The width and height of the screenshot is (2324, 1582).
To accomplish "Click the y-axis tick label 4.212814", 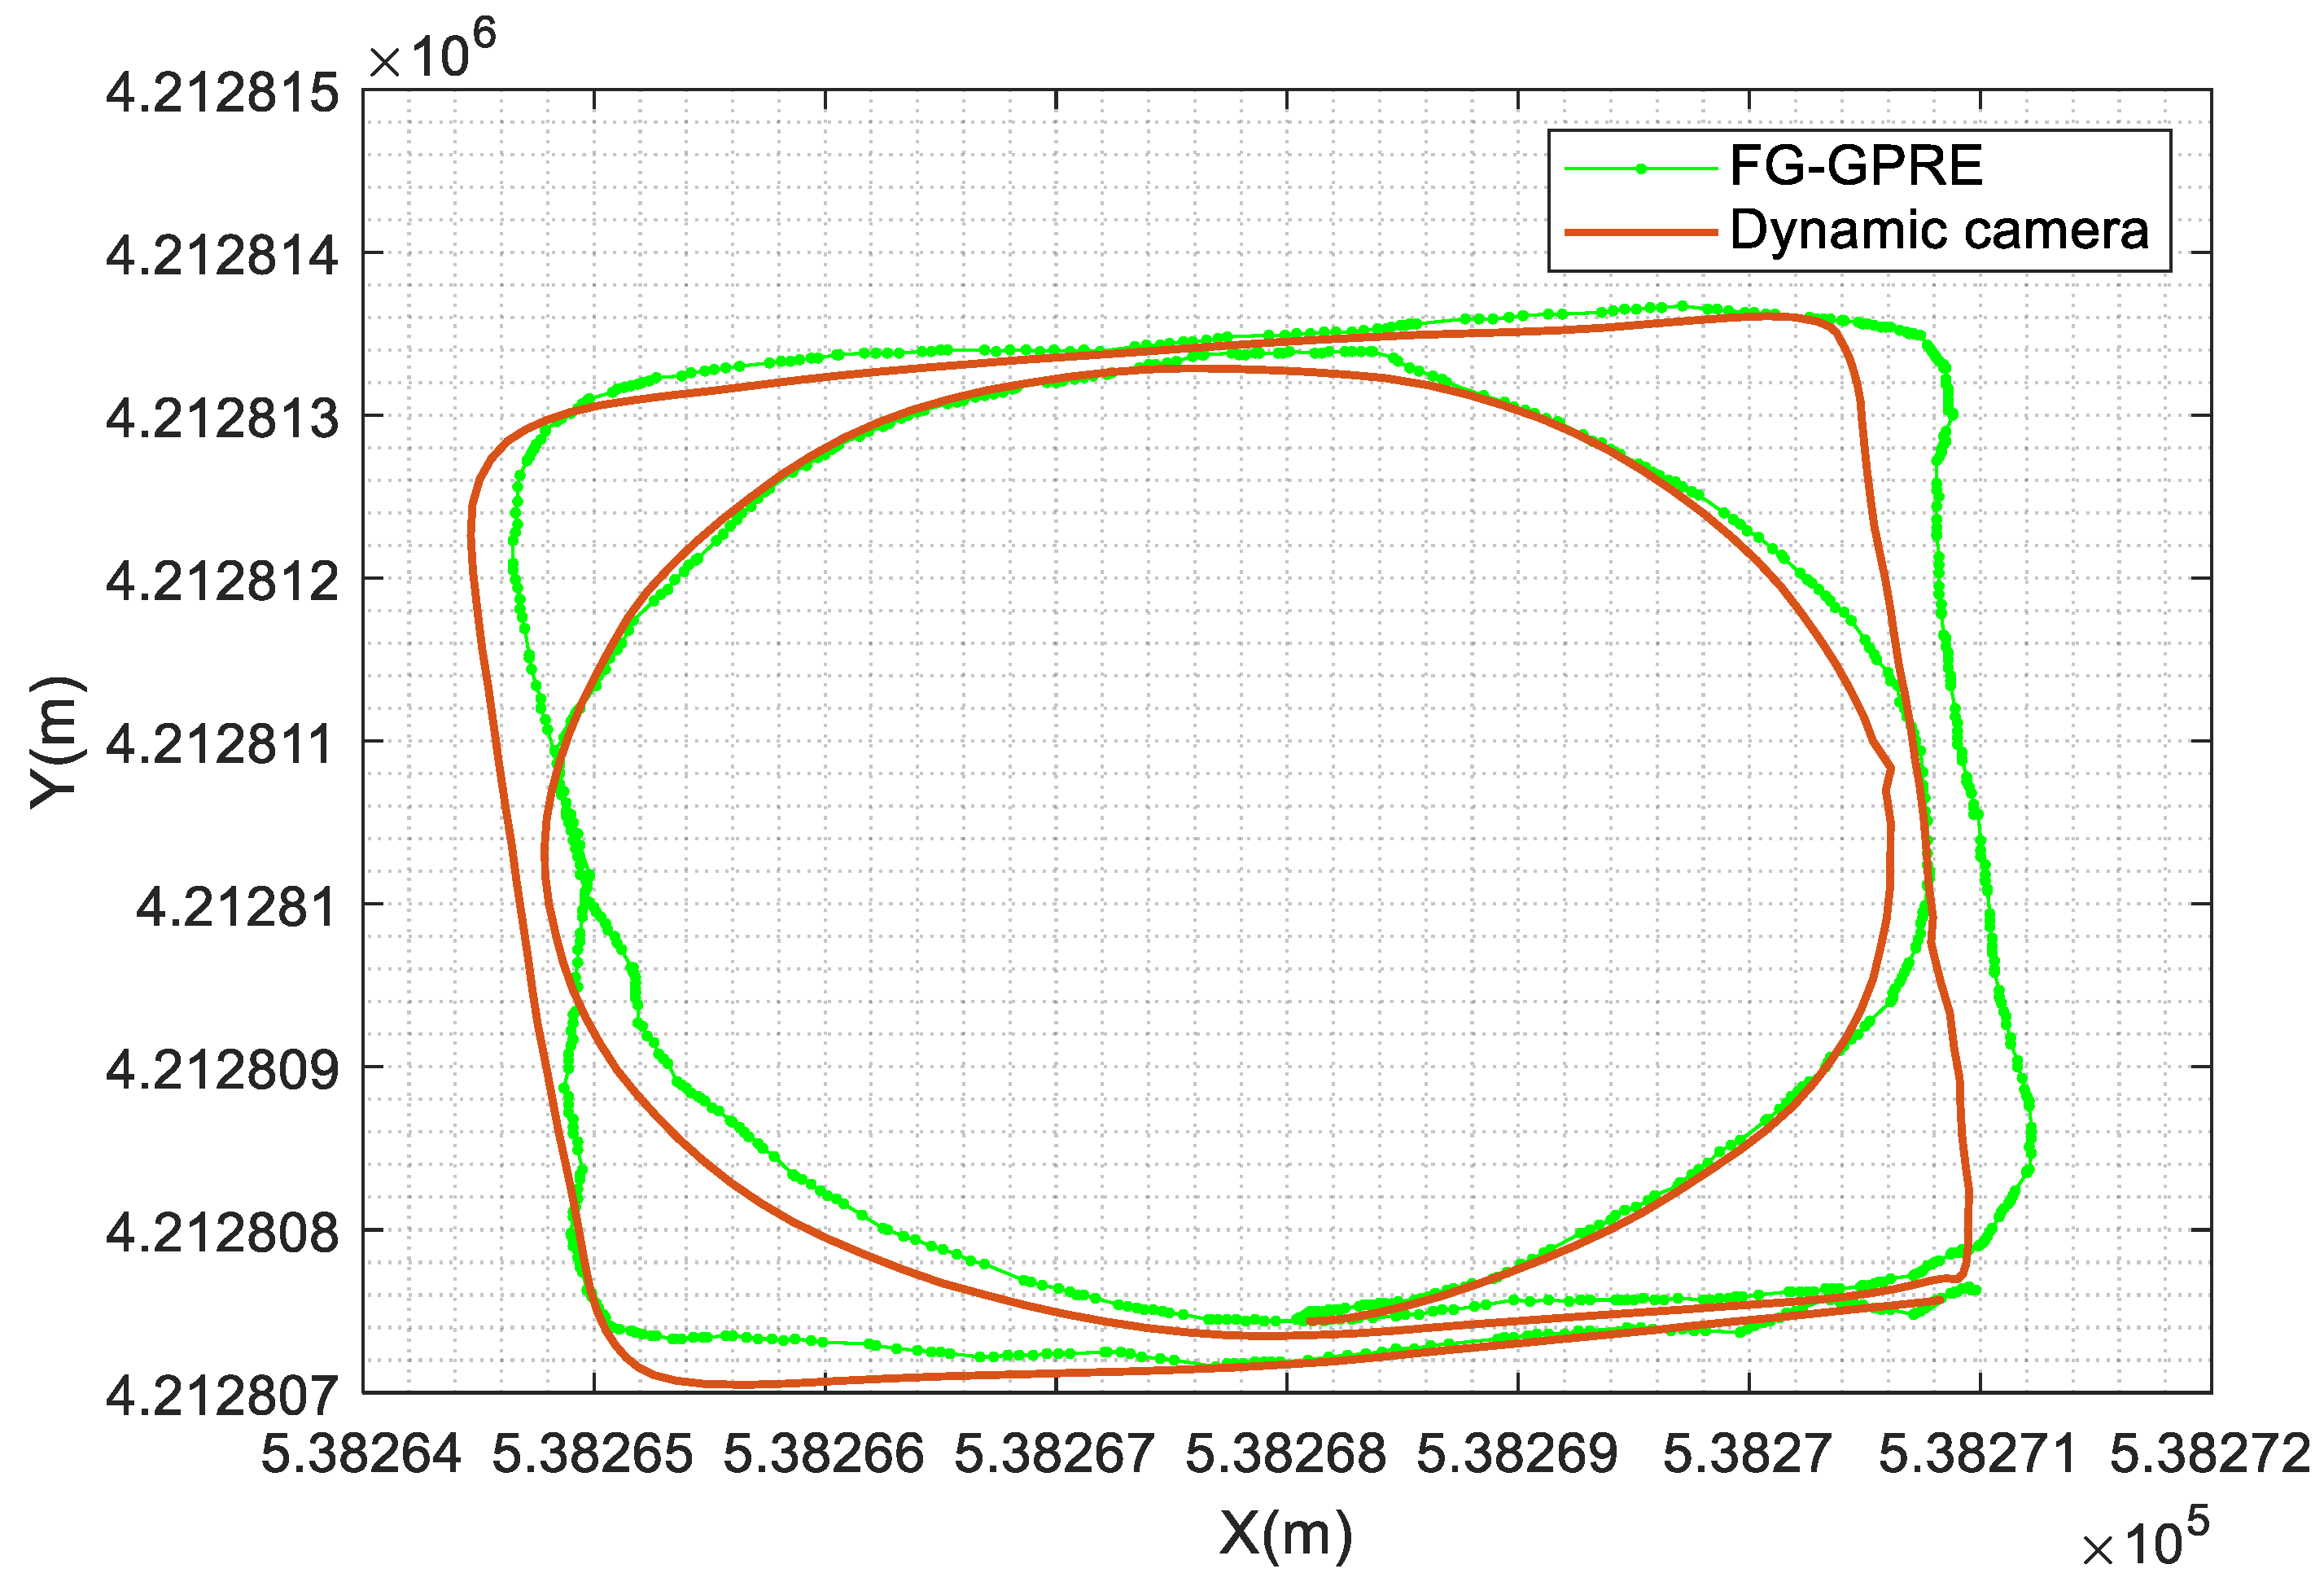I will pos(222,256).
